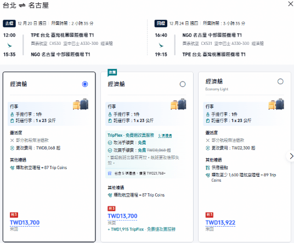
Task: Open the TWD13,700 price on TripFlex card
Action: [122, 216]
